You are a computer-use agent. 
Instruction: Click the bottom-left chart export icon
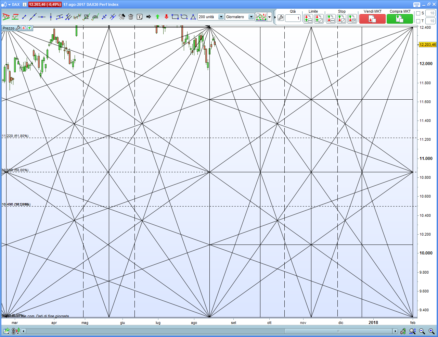click(6, 331)
